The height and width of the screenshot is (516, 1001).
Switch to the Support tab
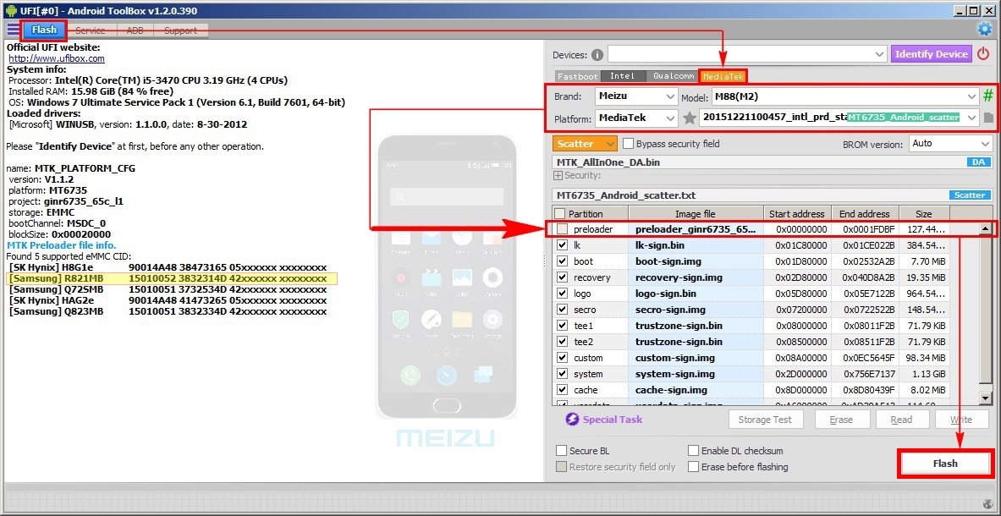(181, 30)
